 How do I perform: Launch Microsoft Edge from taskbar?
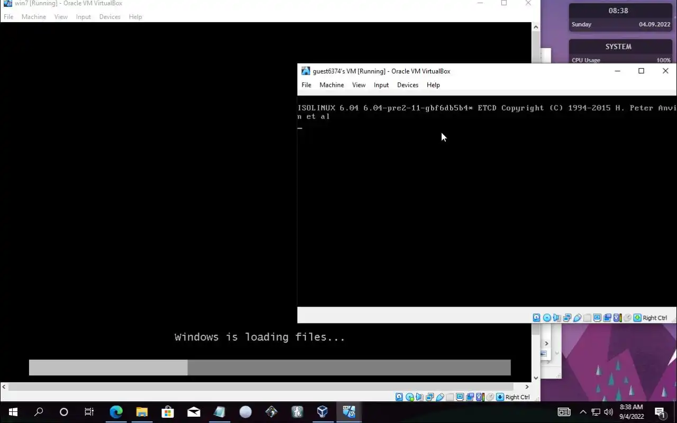click(x=116, y=412)
